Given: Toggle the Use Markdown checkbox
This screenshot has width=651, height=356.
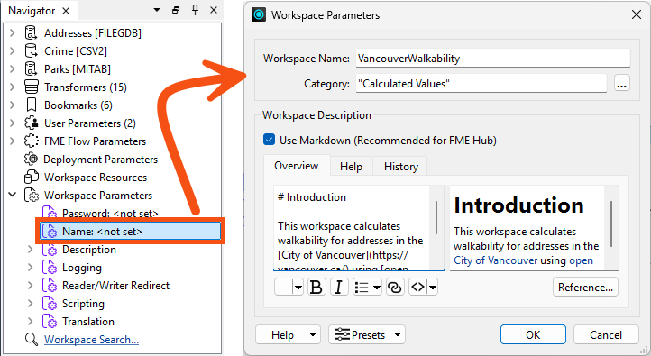Looking at the screenshot, I should click(269, 140).
